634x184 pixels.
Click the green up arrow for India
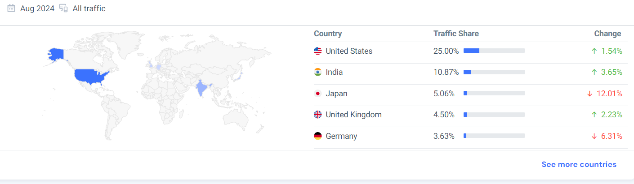click(x=594, y=72)
